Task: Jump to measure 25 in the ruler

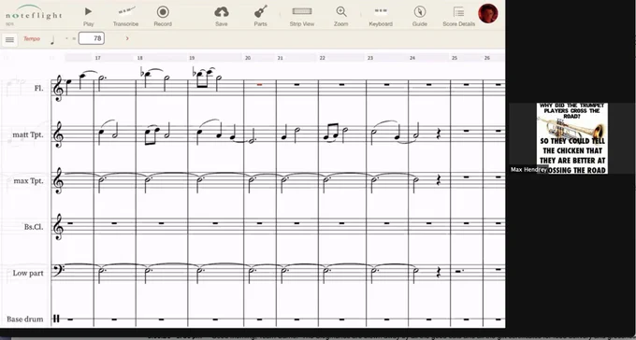Action: (455, 58)
